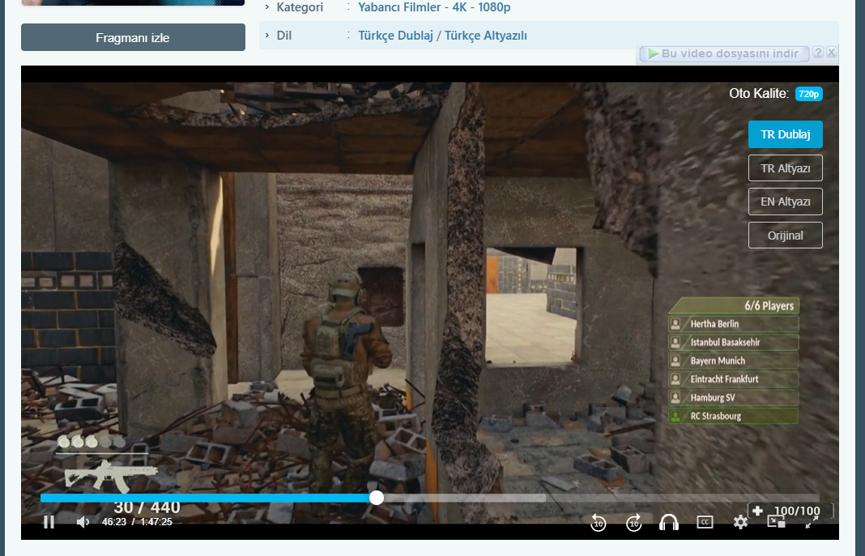Click the Dil label
The height and width of the screenshot is (556, 865).
click(x=284, y=36)
